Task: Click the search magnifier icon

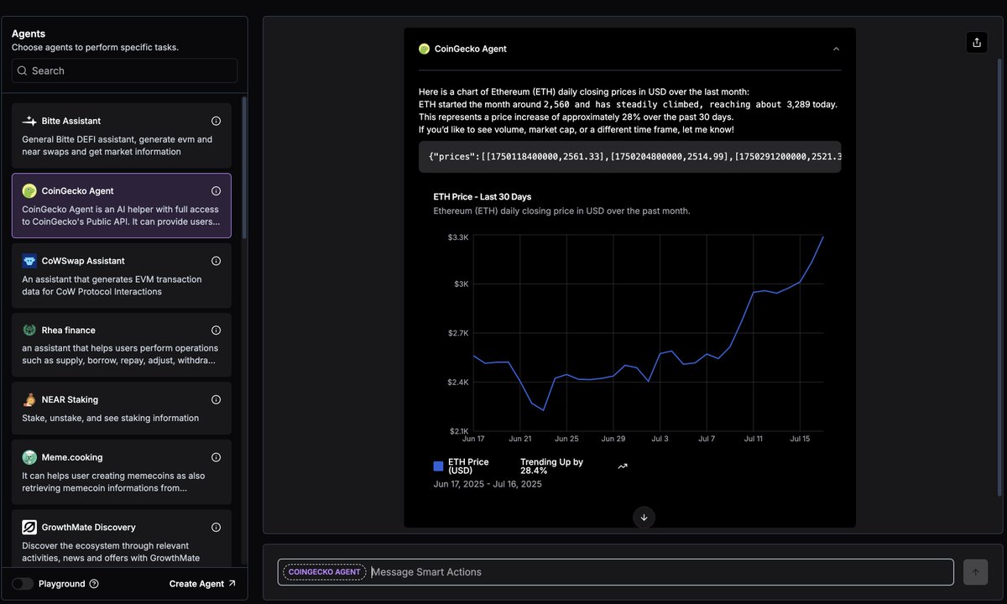Action: coord(22,70)
